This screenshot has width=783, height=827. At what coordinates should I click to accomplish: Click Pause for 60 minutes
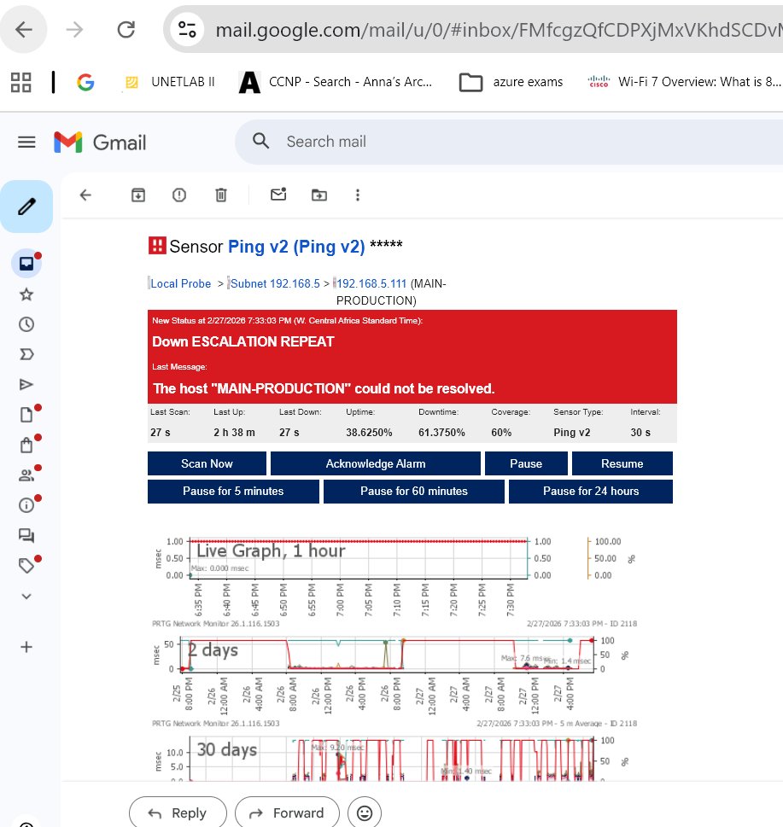[414, 491]
